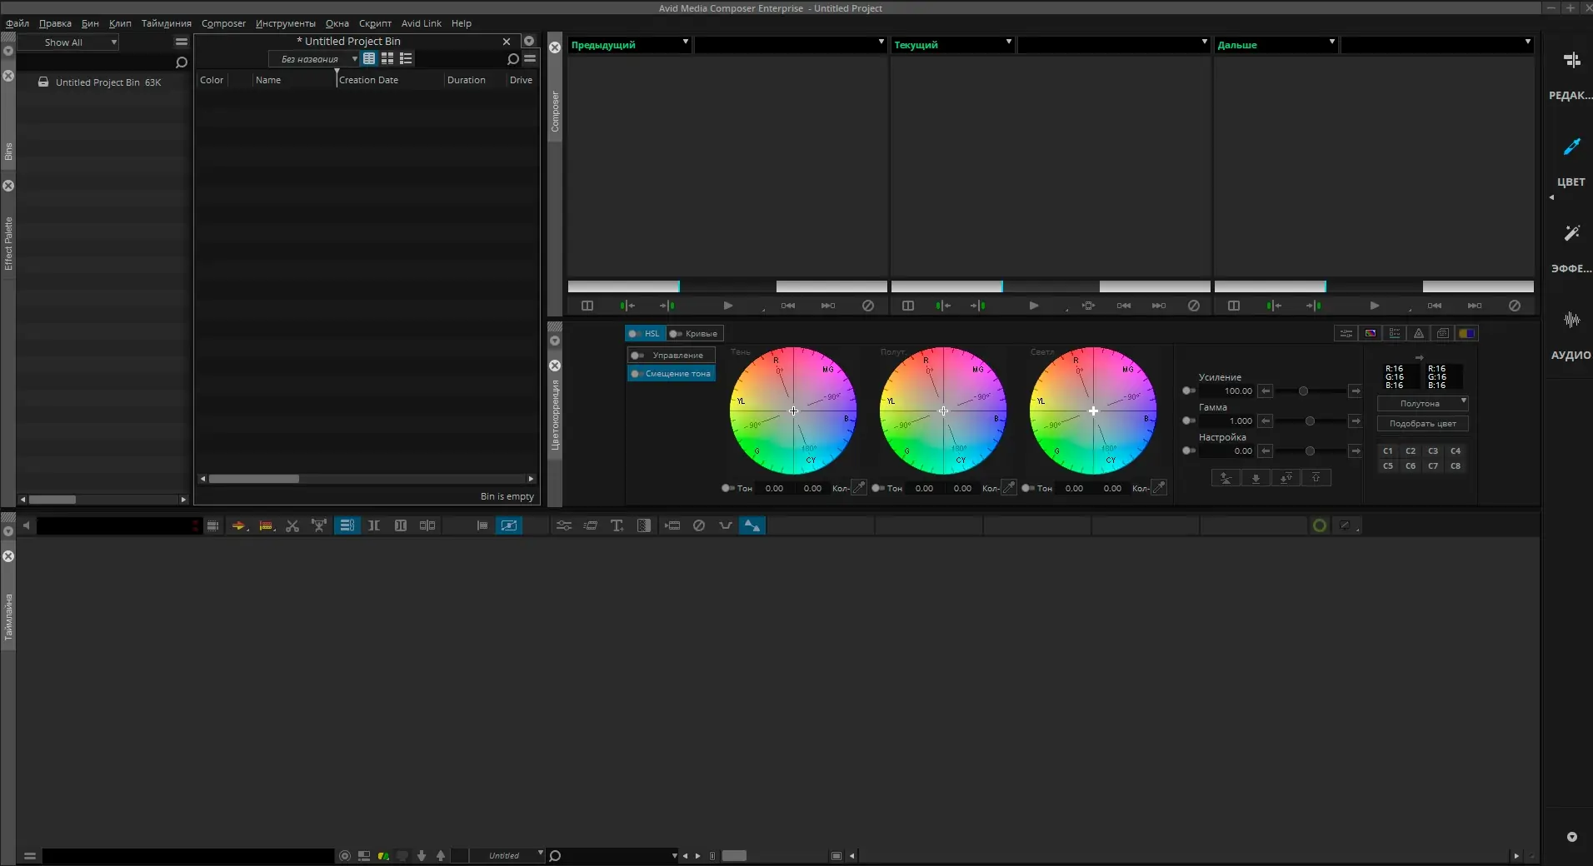Click the dual split icon under Previous monitor
The image size is (1593, 866).
pyautogui.click(x=587, y=306)
